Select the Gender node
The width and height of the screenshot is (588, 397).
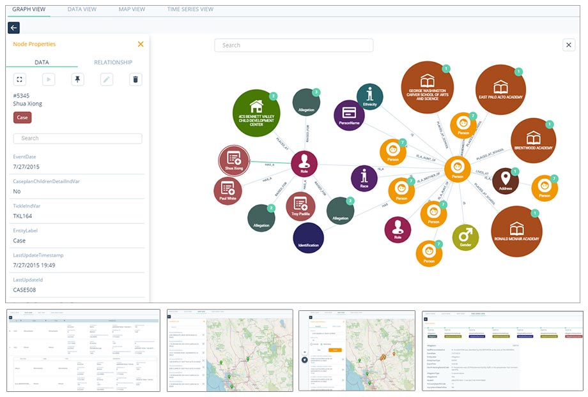point(465,237)
